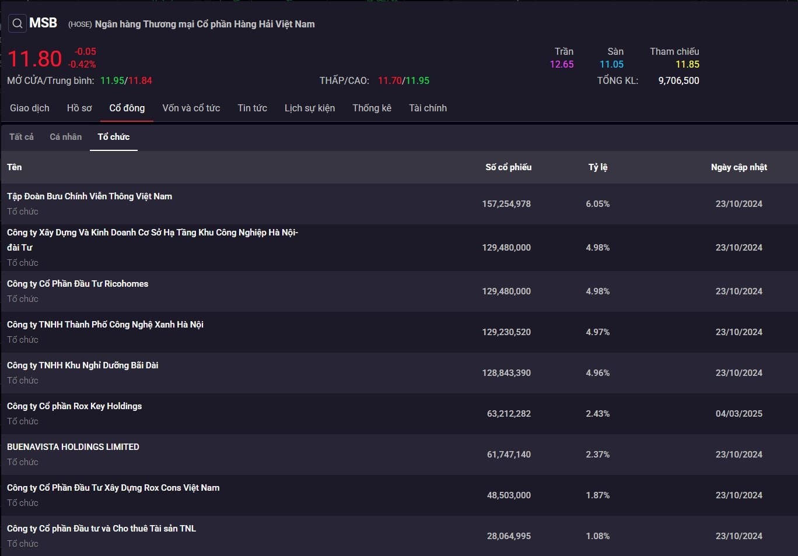This screenshot has height=556, width=798.
Task: Click Công ty Cổ Phần Đầu Tư Ricohomes
Action: point(78,284)
